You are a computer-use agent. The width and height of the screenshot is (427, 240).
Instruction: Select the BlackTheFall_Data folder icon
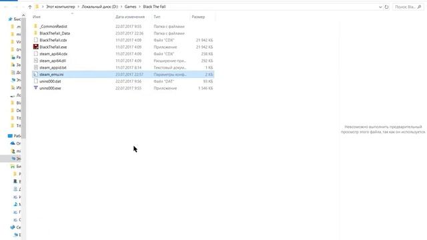tap(35, 33)
